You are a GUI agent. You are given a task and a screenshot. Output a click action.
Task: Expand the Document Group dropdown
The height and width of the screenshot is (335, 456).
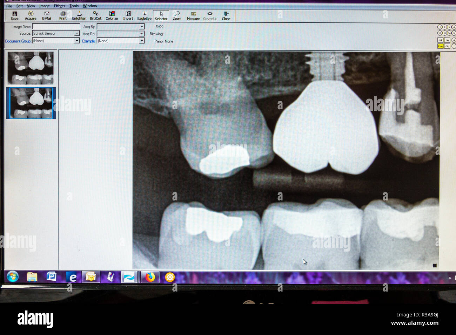(x=77, y=41)
